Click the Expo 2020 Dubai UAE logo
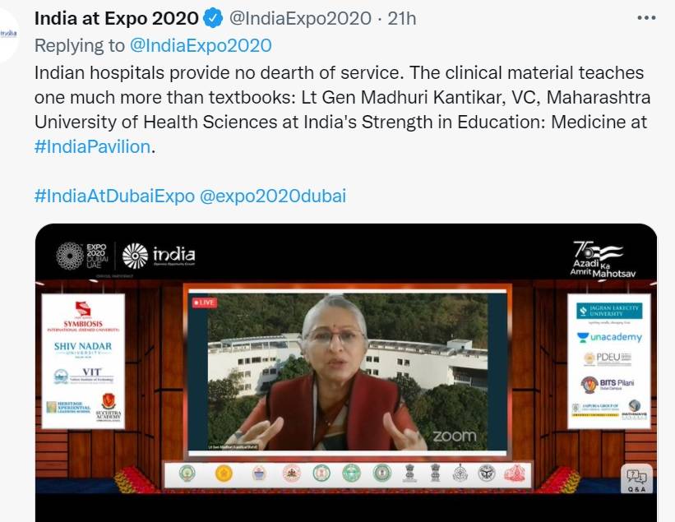 81,256
